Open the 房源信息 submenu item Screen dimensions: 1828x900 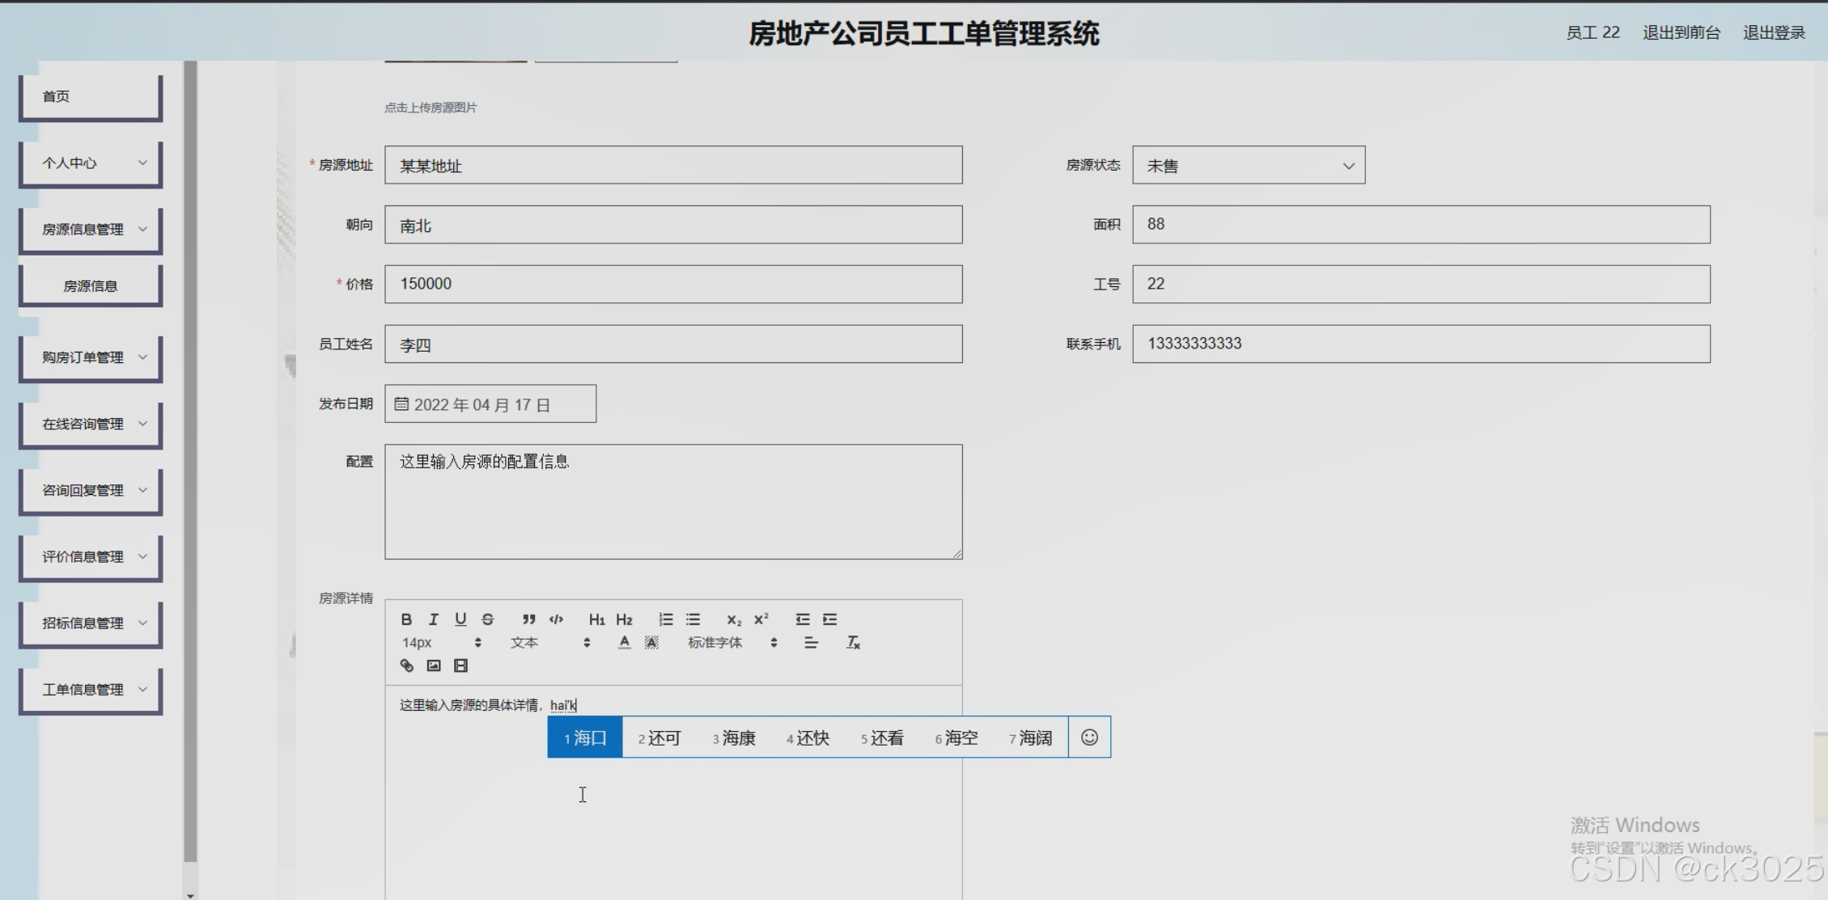91,286
